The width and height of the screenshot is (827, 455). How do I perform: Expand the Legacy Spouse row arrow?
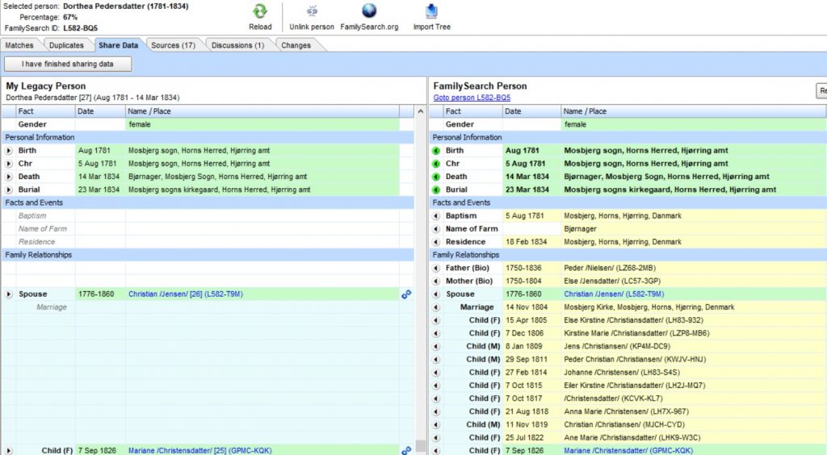point(9,294)
